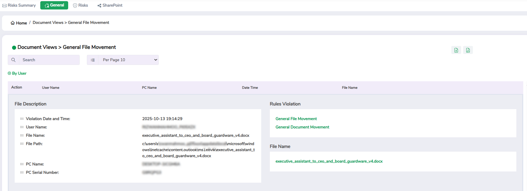Export the table to Excel icon

(456, 50)
